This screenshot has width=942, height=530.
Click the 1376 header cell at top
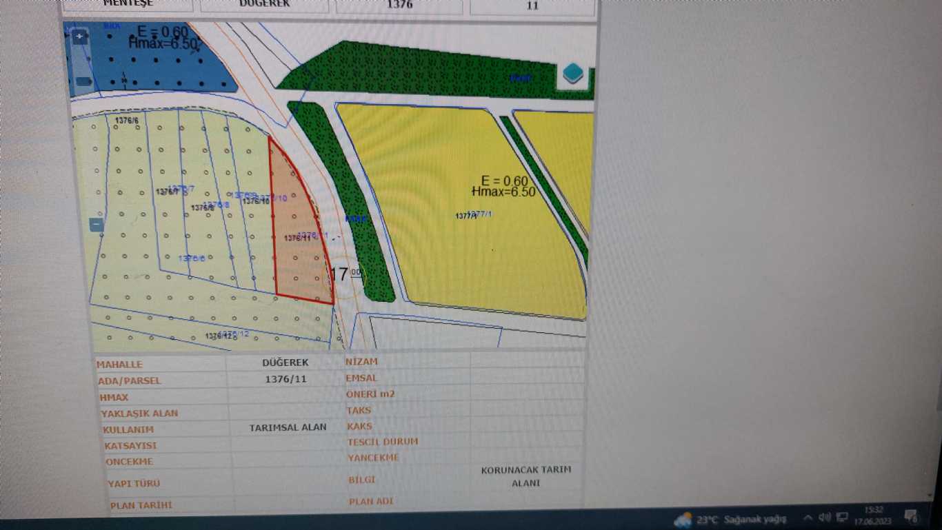coord(400,5)
